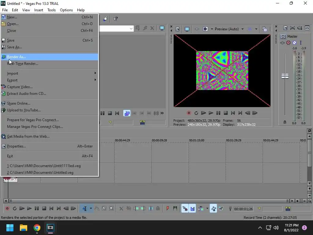This screenshot has width=313, height=235.
Task: Select Get Media from the Web...
Action: [x=49, y=136]
